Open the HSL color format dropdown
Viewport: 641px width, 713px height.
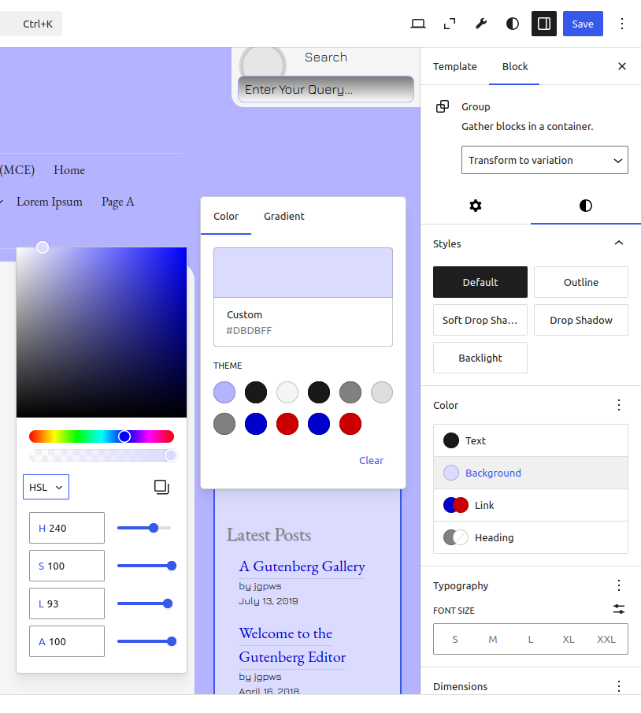pos(46,487)
